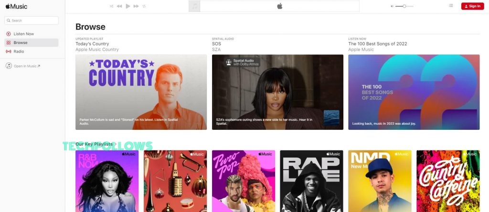Click the Browse page heading
489x212 pixels.
(x=90, y=27)
